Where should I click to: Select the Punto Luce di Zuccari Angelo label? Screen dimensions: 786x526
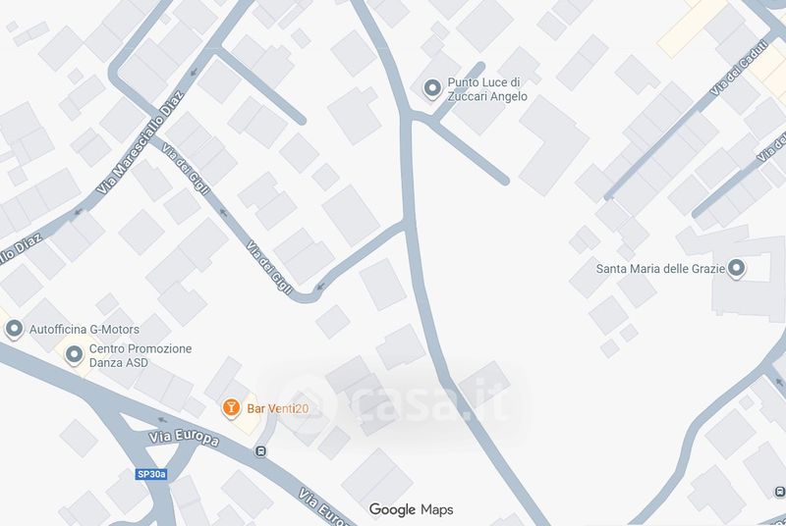(x=487, y=89)
